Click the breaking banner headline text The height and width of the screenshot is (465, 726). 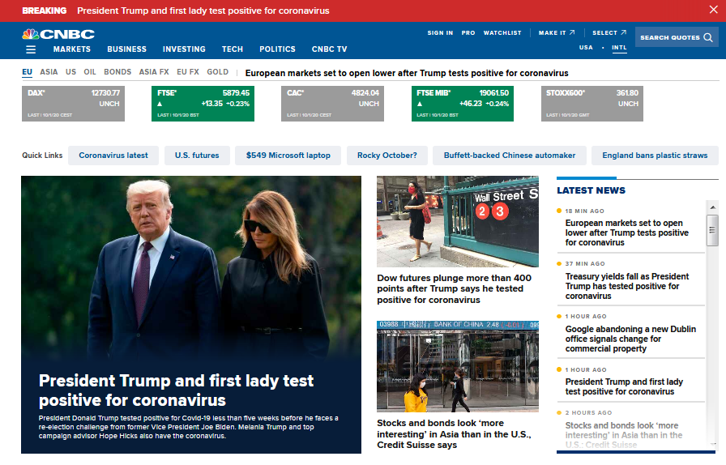tap(203, 11)
